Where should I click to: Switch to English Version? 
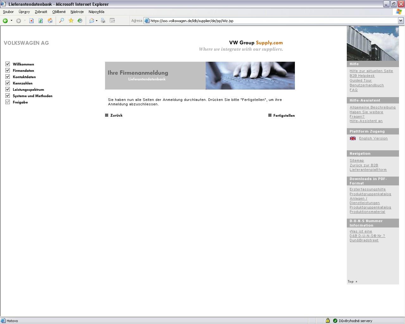pyautogui.click(x=373, y=138)
